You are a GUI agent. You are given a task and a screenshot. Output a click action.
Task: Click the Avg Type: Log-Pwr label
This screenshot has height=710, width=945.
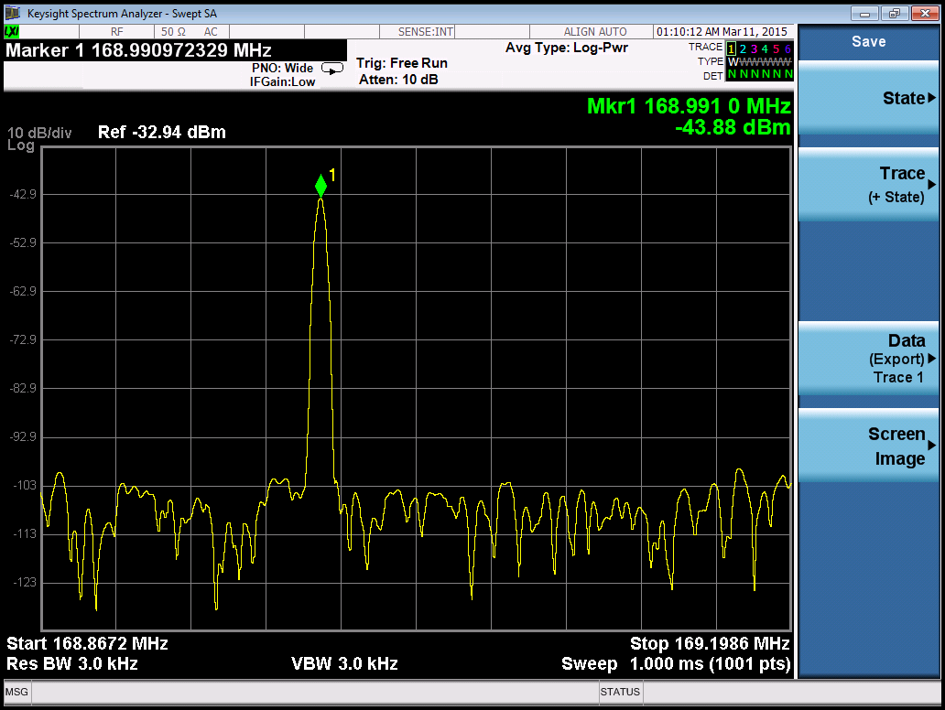(x=567, y=48)
